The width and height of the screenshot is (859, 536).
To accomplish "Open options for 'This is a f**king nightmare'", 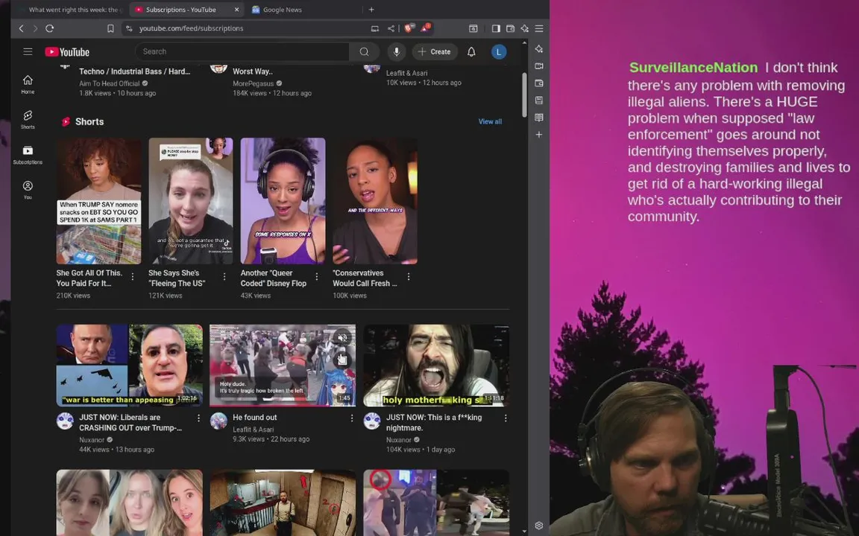I will pyautogui.click(x=505, y=418).
